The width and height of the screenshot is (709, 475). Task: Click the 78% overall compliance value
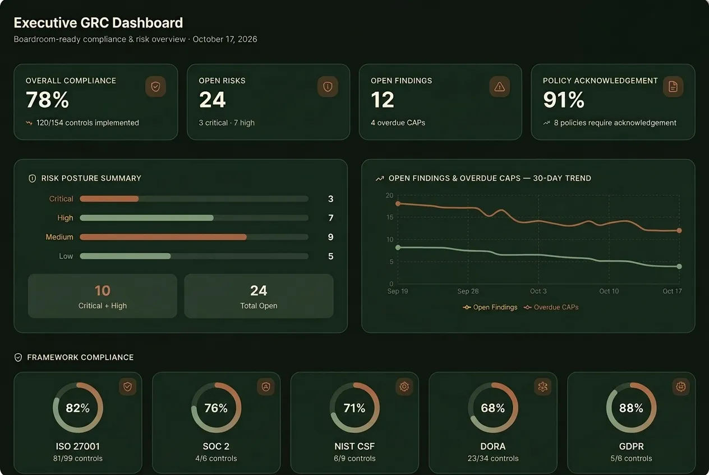pos(47,100)
